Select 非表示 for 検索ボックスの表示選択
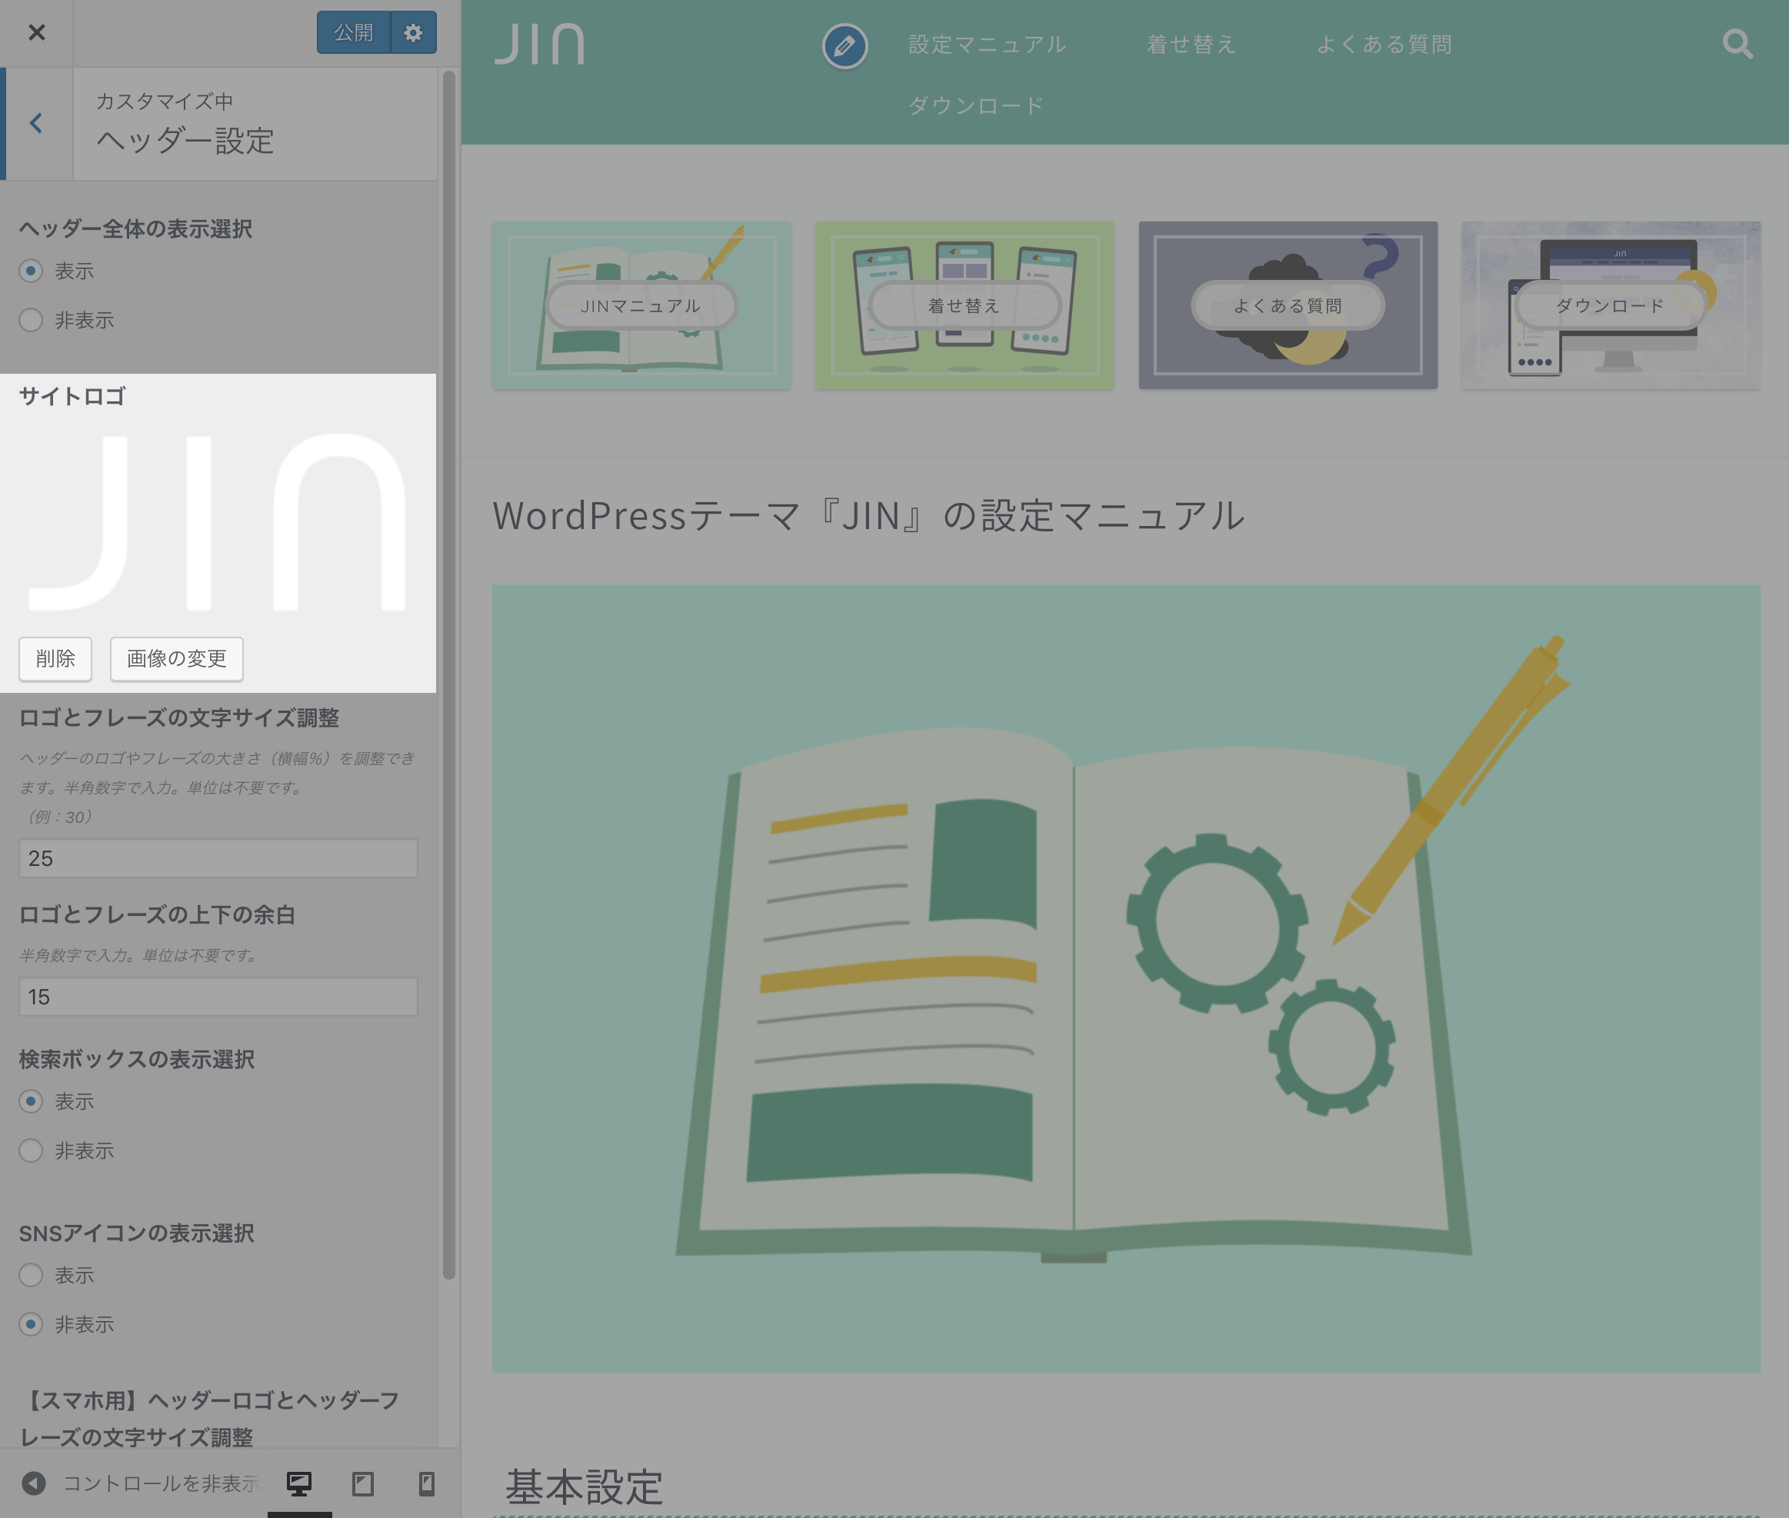 pos(31,1150)
